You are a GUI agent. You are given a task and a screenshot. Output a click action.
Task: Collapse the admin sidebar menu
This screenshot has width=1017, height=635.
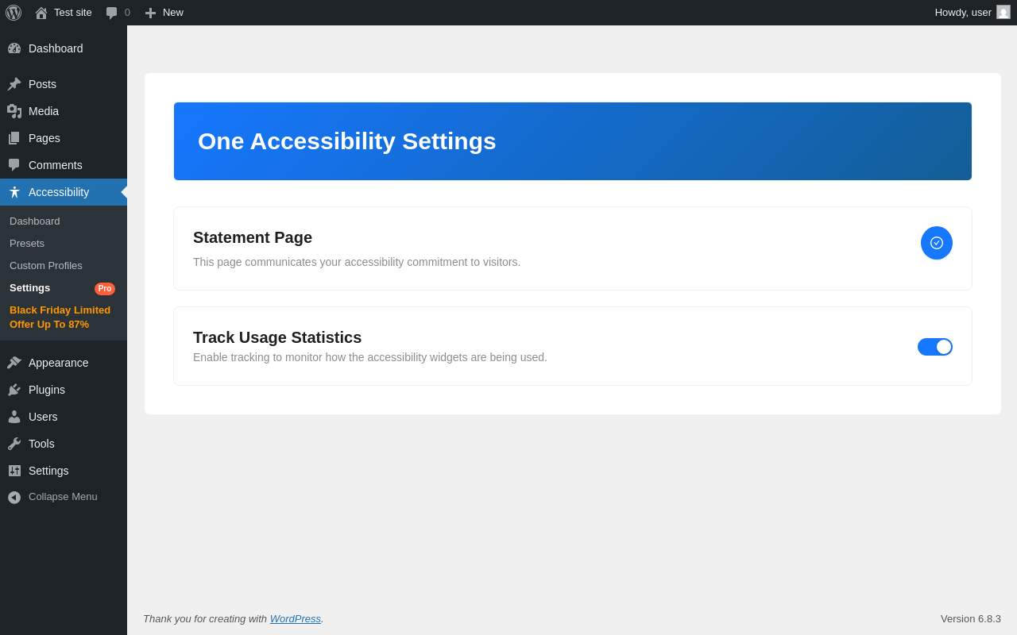pyautogui.click(x=64, y=497)
